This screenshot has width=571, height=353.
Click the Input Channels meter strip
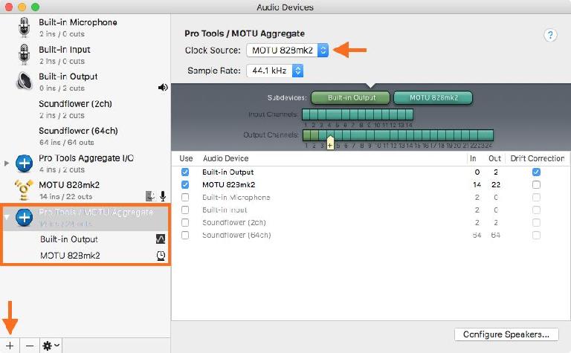coord(358,114)
